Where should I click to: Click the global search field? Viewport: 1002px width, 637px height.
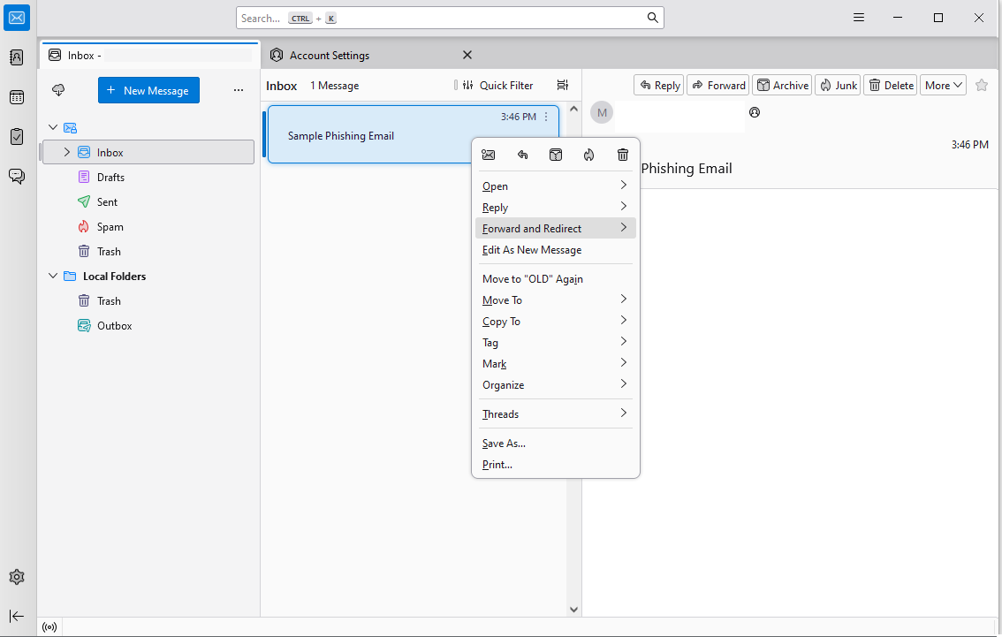coord(450,18)
